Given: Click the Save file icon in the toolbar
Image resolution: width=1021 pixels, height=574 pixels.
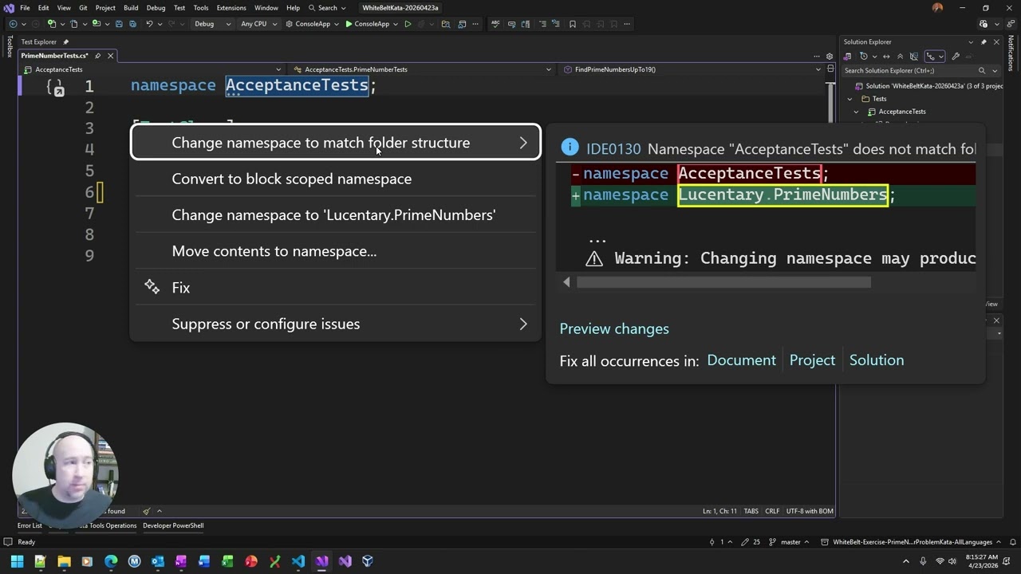Looking at the screenshot, I should [x=118, y=24].
